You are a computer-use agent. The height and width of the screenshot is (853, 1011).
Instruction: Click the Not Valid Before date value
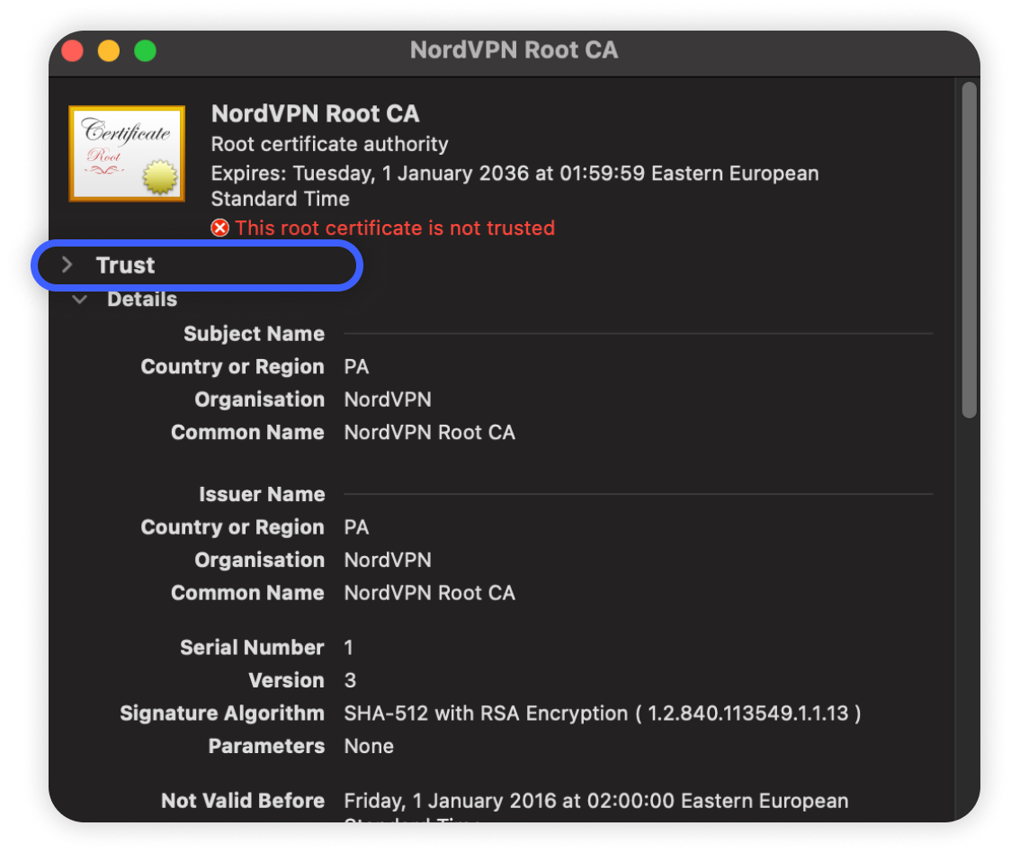tap(595, 801)
